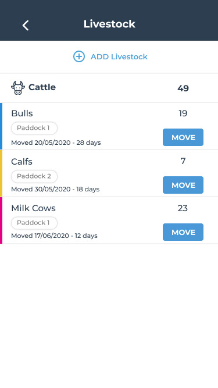Screen dimensions: 218x388
Task: Open the Calfs Paddock 2 tag
Action: point(34,176)
